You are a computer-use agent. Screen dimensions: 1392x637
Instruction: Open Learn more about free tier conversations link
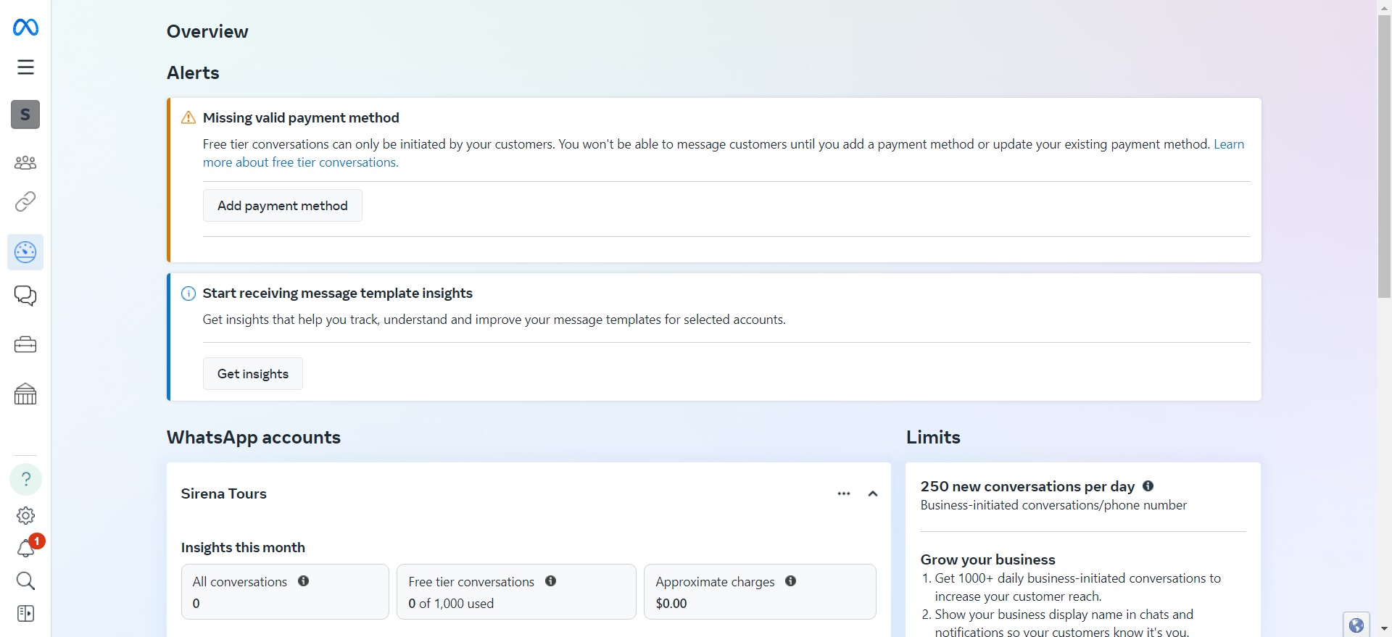pyautogui.click(x=301, y=162)
